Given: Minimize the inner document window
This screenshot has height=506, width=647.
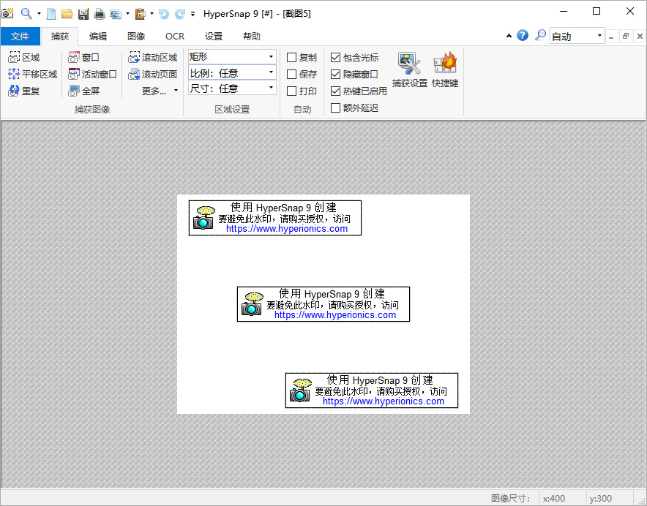Looking at the screenshot, I should click(x=612, y=37).
